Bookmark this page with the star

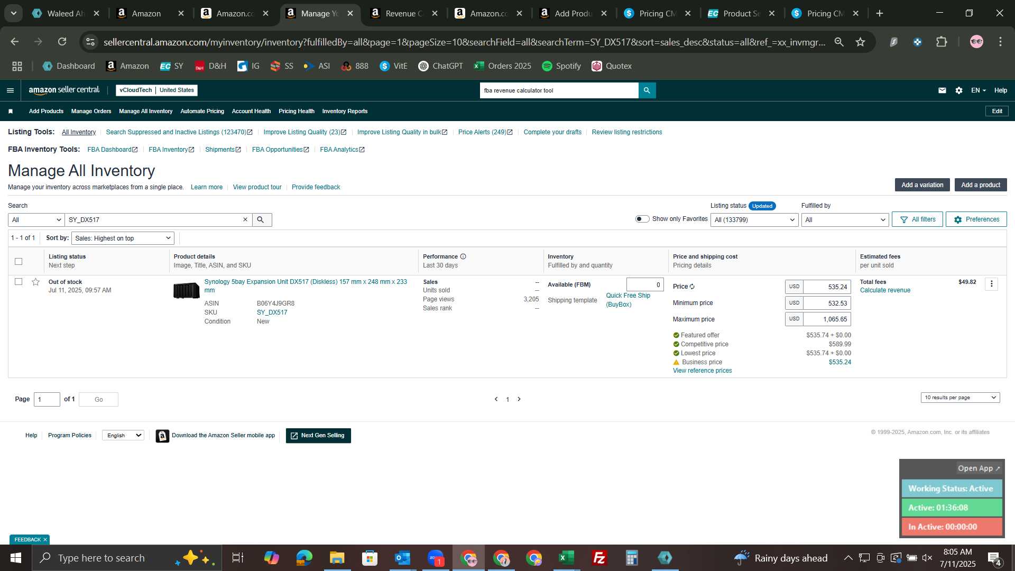[x=860, y=42]
